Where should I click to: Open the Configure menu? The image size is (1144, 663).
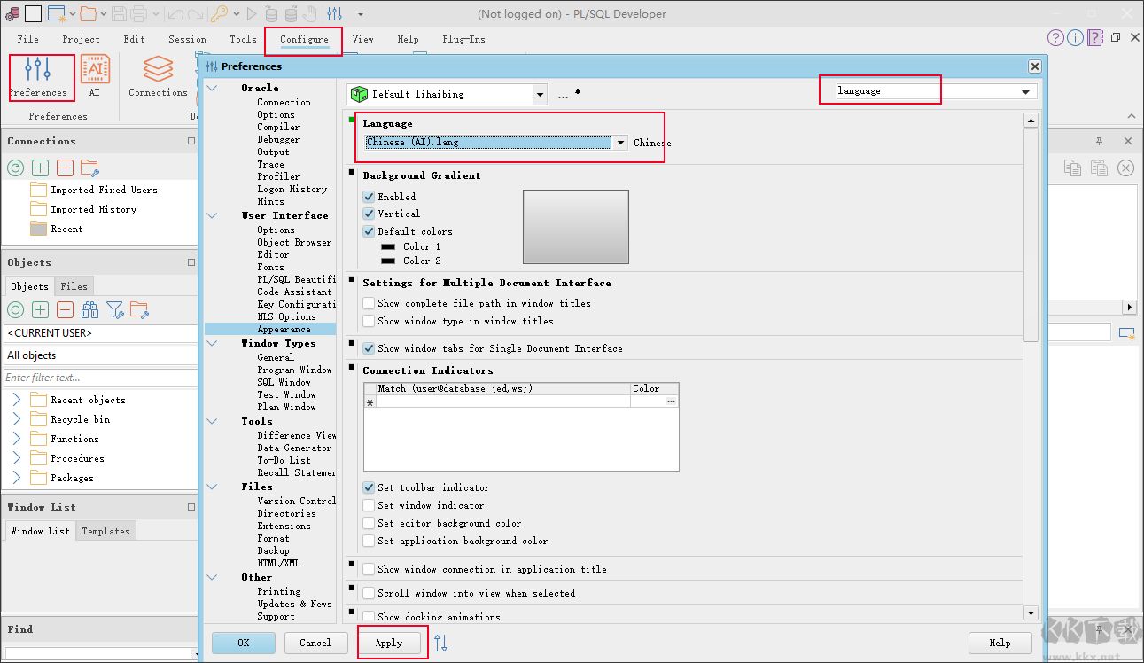303,39
